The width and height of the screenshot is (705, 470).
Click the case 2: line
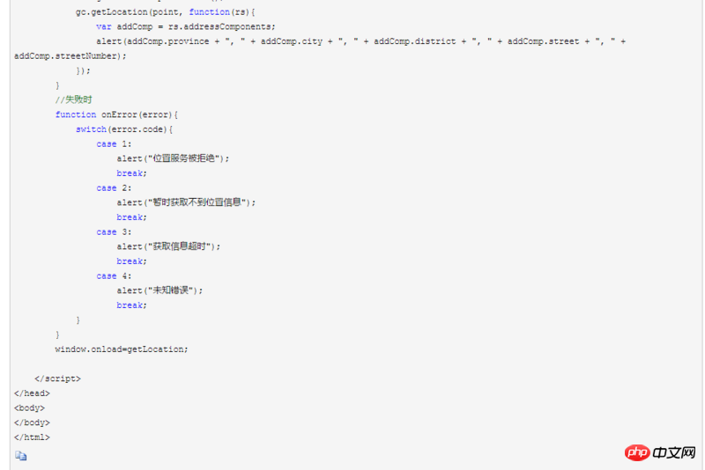pyautogui.click(x=114, y=188)
